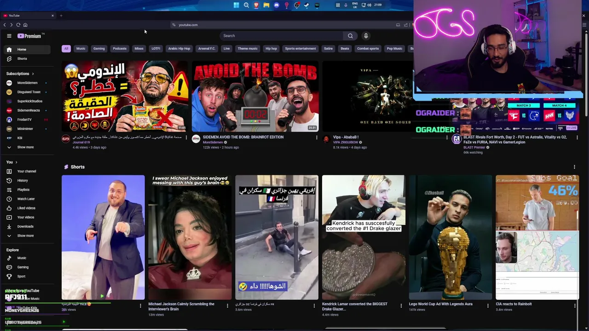Select the Mixes filter chip

[x=139, y=48]
